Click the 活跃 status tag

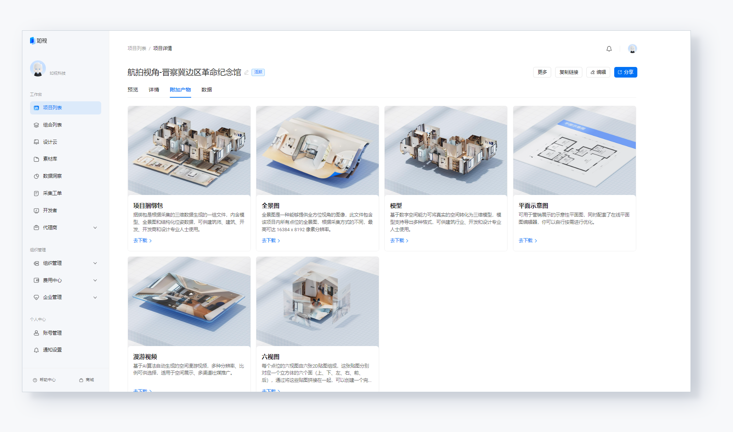pos(258,72)
